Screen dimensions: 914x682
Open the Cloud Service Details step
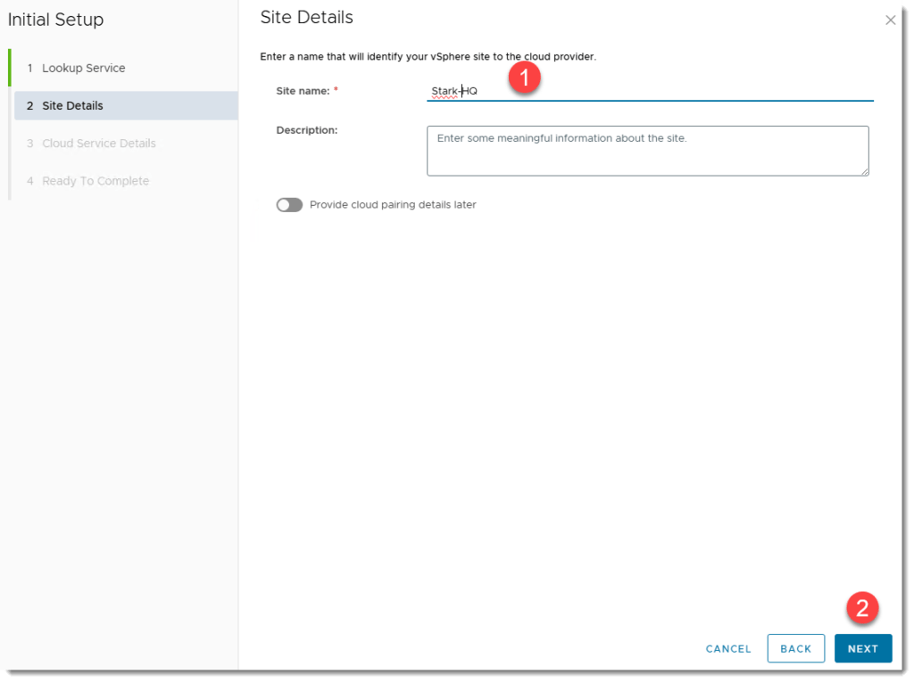[x=98, y=144]
